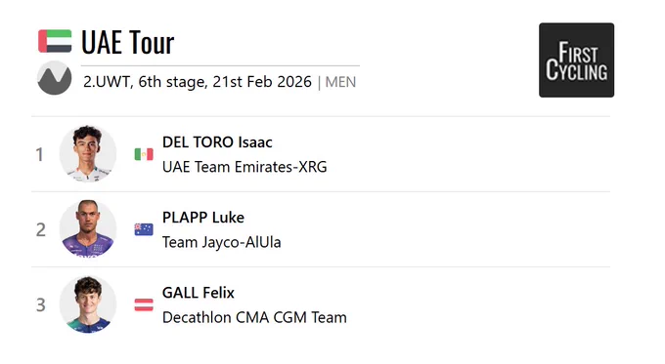This screenshot has width=665, height=364.
Task: Open Team Jayco-AlUla team link
Action: coord(221,242)
